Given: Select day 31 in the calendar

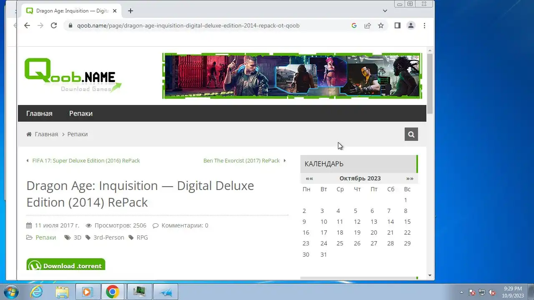Looking at the screenshot, I should point(324,255).
